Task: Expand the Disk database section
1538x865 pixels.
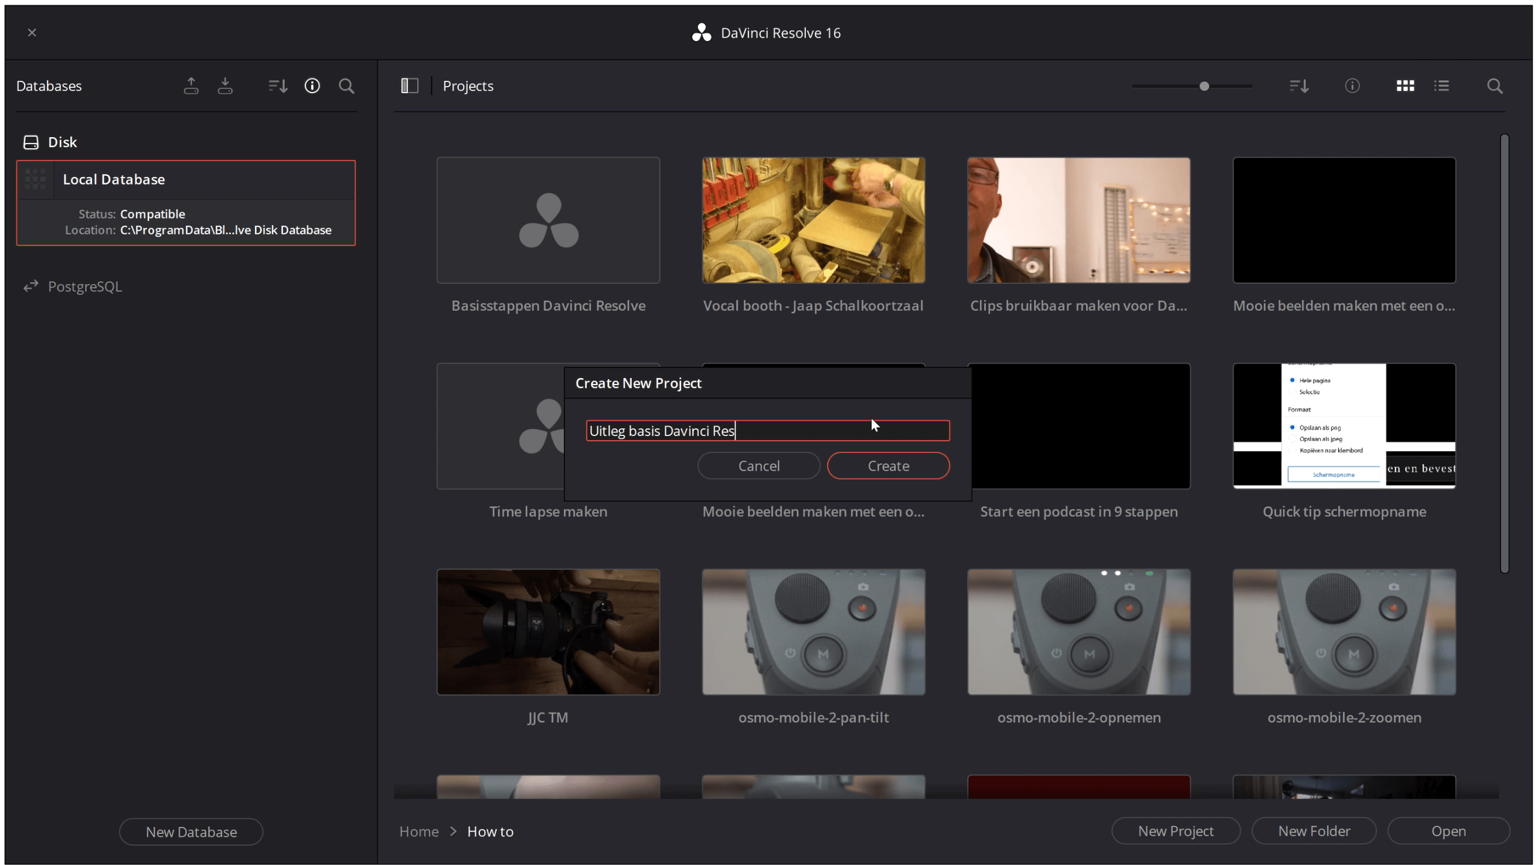Action: (x=62, y=141)
